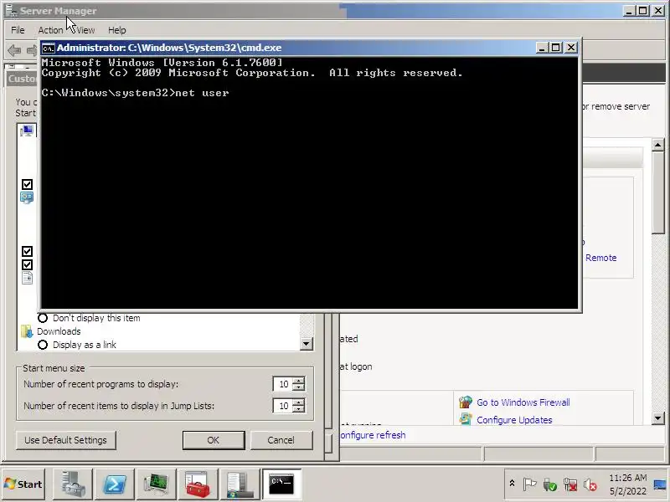
Task: Click the Use Default Settings button
Action: click(66, 440)
